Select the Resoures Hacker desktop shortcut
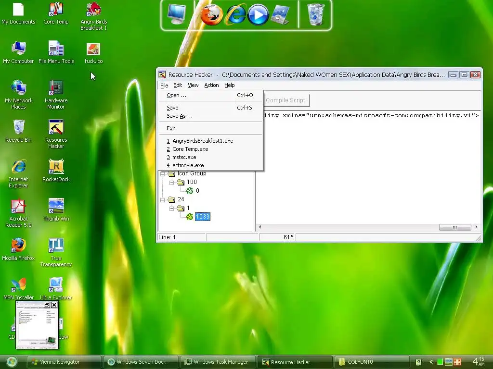The width and height of the screenshot is (493, 369). pos(56,135)
